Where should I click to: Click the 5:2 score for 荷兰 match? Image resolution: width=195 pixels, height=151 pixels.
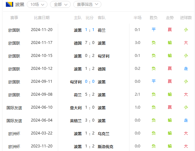90,94
